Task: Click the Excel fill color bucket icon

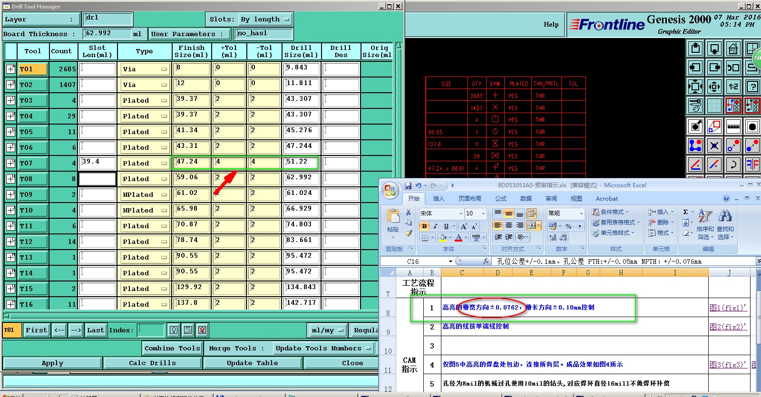Action: click(x=443, y=237)
